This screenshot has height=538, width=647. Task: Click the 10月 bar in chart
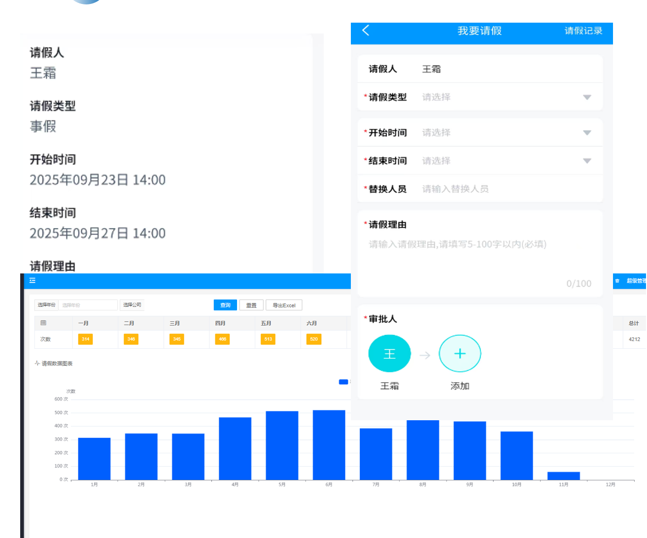click(x=516, y=456)
